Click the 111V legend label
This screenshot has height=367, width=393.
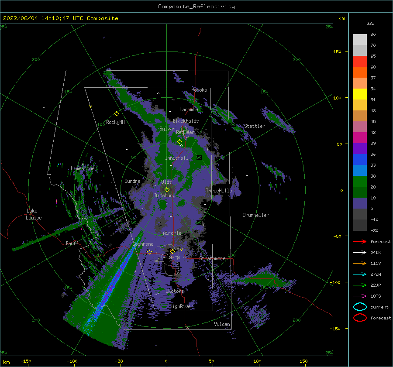[376, 263]
